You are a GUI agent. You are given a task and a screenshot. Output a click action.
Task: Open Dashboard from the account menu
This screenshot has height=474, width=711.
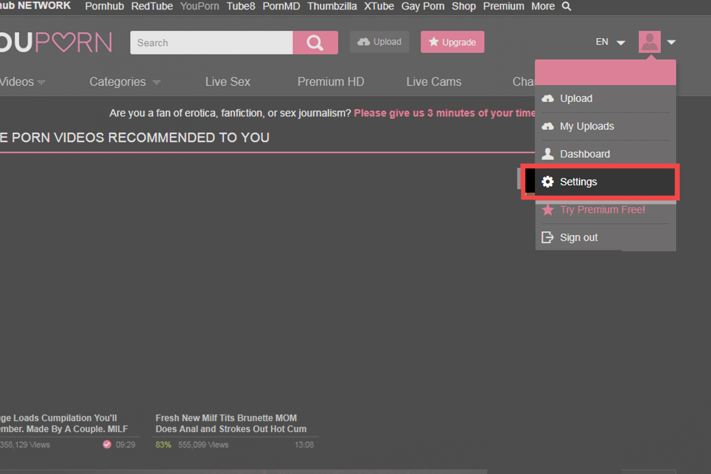tap(584, 154)
